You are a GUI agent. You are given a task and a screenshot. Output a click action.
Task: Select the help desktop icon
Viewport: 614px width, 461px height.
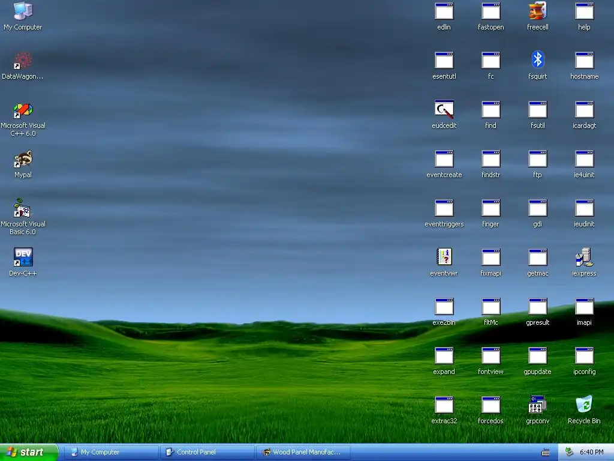tap(584, 11)
